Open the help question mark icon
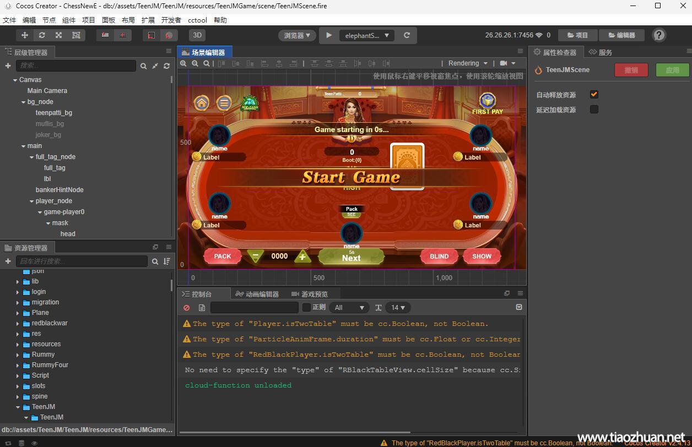Image resolution: width=692 pixels, height=447 pixels. [x=658, y=35]
